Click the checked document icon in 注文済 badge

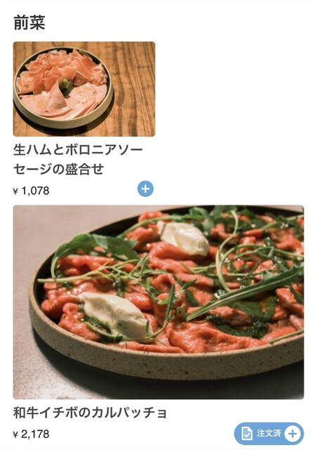tap(247, 434)
